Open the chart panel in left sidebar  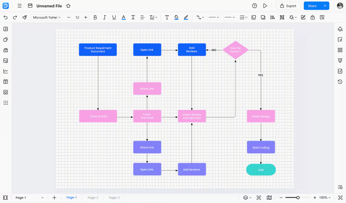pos(6,71)
